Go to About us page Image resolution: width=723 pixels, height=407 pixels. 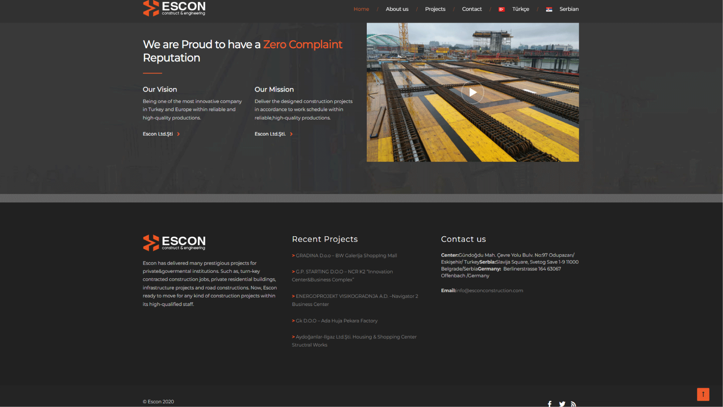pyautogui.click(x=397, y=9)
